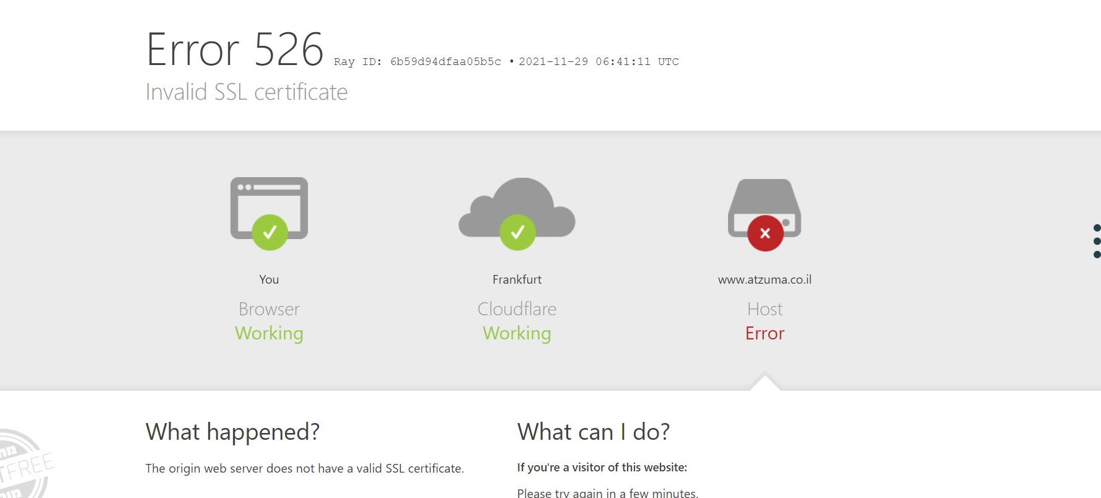Screen dimensions: 1101x498
Task: Click the host server icon with red X
Action: 765,214
